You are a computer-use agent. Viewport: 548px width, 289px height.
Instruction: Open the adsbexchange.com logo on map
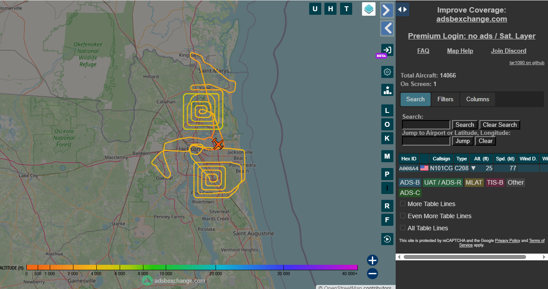(x=174, y=281)
